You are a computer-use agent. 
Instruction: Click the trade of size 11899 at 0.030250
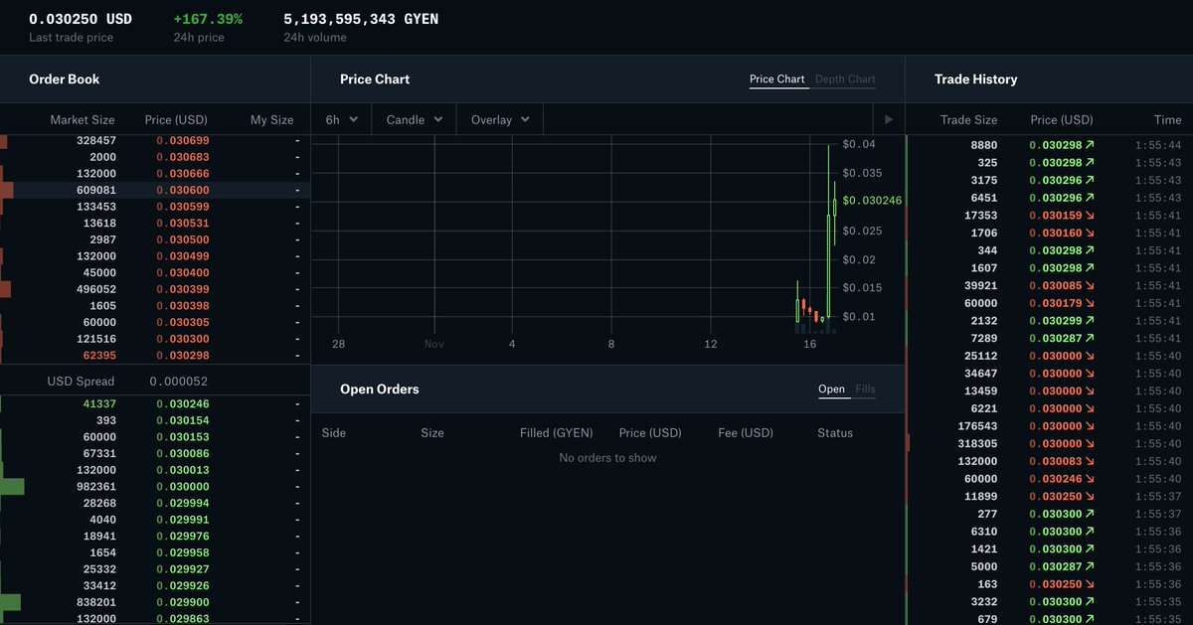(1050, 497)
